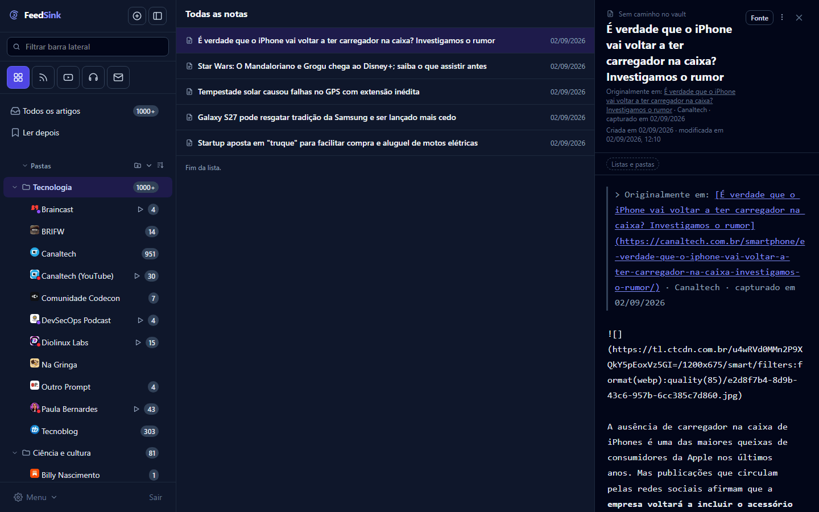Viewport: 819px width, 512px height.
Task: Filter by newsletter envelope icon
Action: point(118,77)
